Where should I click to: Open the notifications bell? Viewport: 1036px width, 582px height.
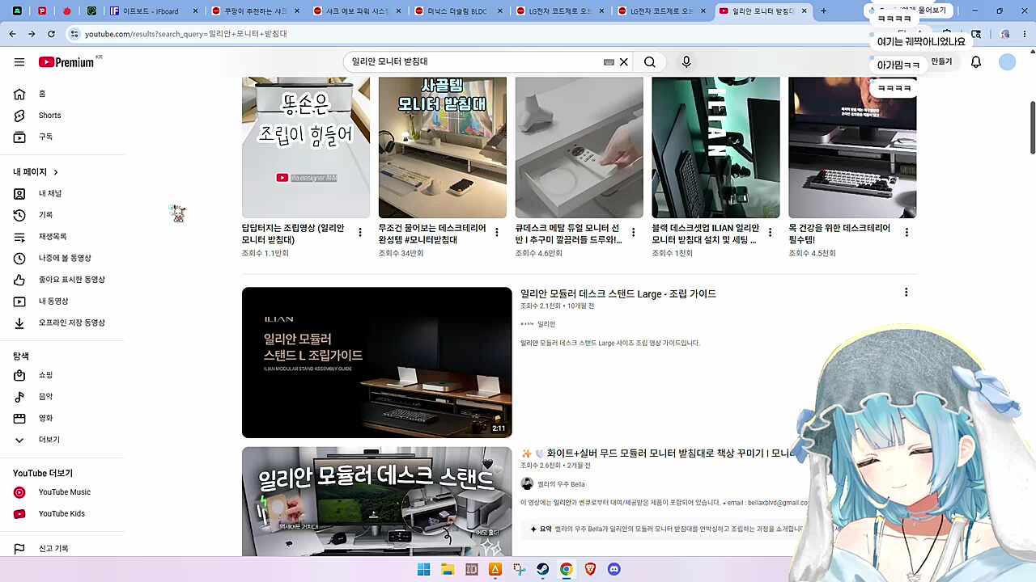(x=976, y=62)
